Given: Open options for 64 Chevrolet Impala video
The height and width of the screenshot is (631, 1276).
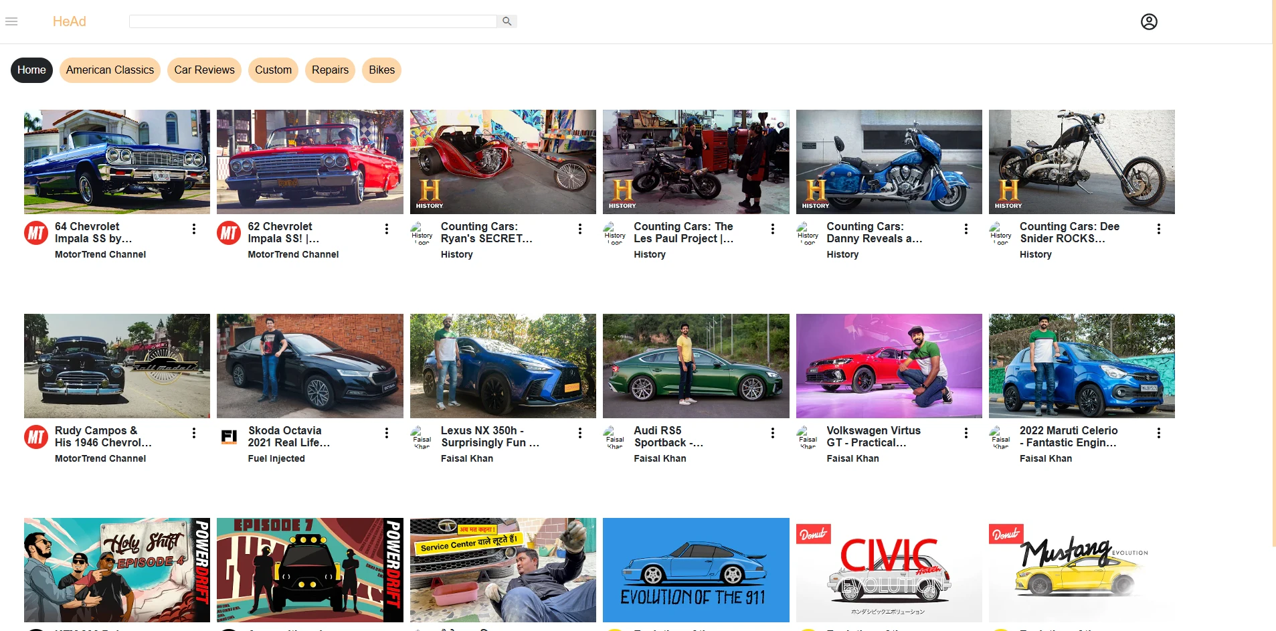Looking at the screenshot, I should coord(194,229).
